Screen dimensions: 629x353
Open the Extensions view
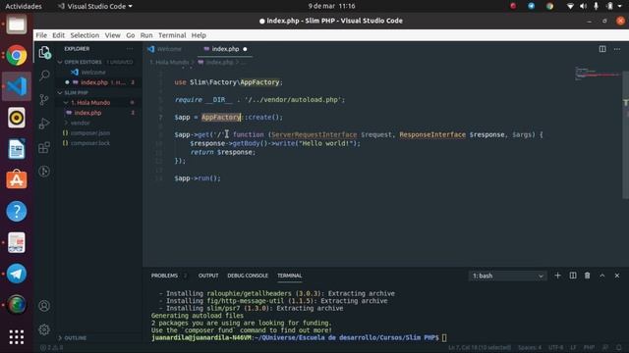click(x=44, y=147)
